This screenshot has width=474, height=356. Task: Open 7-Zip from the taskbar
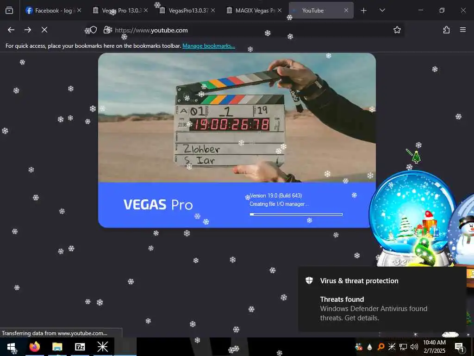(x=80, y=347)
